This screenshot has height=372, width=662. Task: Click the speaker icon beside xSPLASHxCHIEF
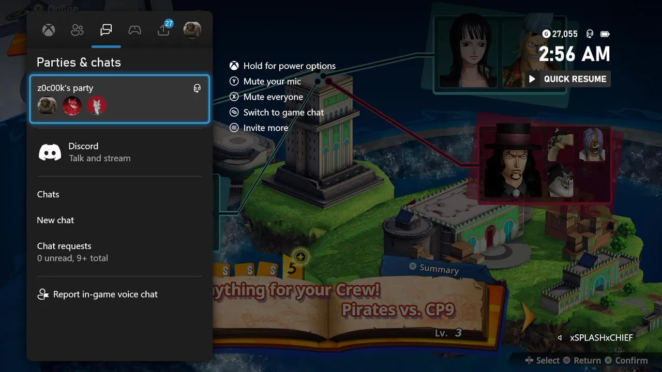click(x=560, y=338)
